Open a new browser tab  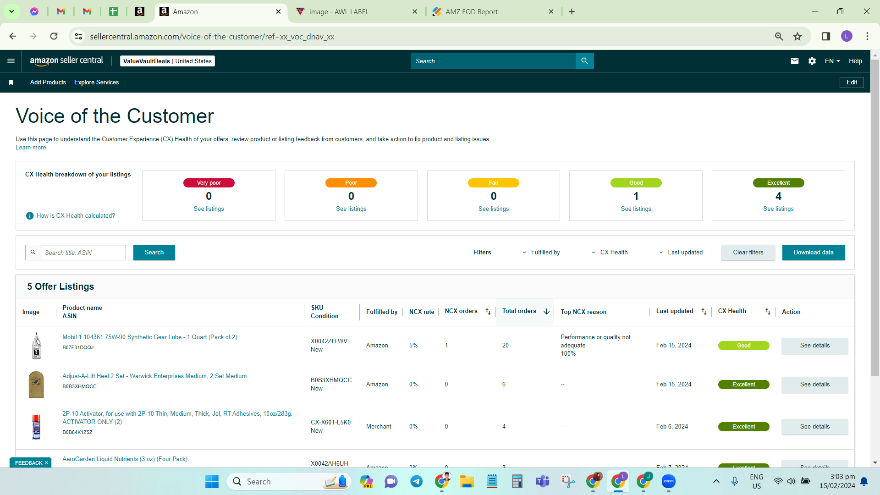point(572,11)
